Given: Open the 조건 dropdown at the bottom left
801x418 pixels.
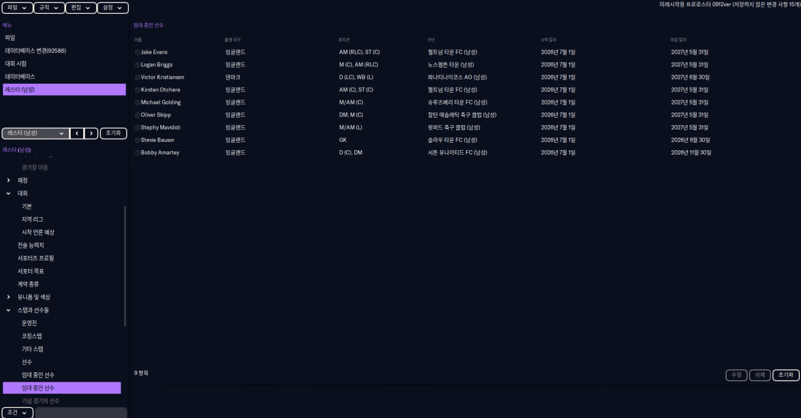Looking at the screenshot, I should tap(18, 413).
